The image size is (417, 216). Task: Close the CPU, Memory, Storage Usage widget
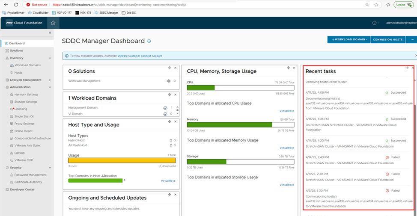pos(294,68)
